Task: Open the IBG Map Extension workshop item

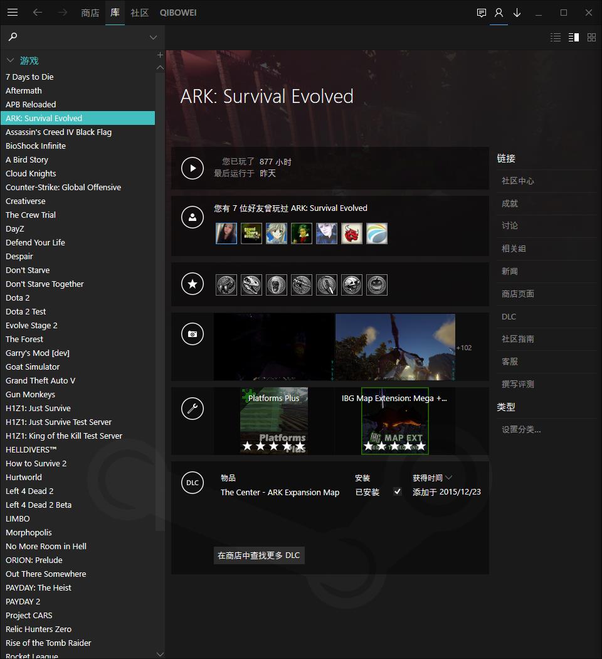Action: [x=395, y=421]
